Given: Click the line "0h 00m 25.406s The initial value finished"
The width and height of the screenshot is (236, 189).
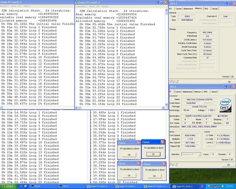Looking at the screenshot, I should pyautogui.click(x=117, y=24).
